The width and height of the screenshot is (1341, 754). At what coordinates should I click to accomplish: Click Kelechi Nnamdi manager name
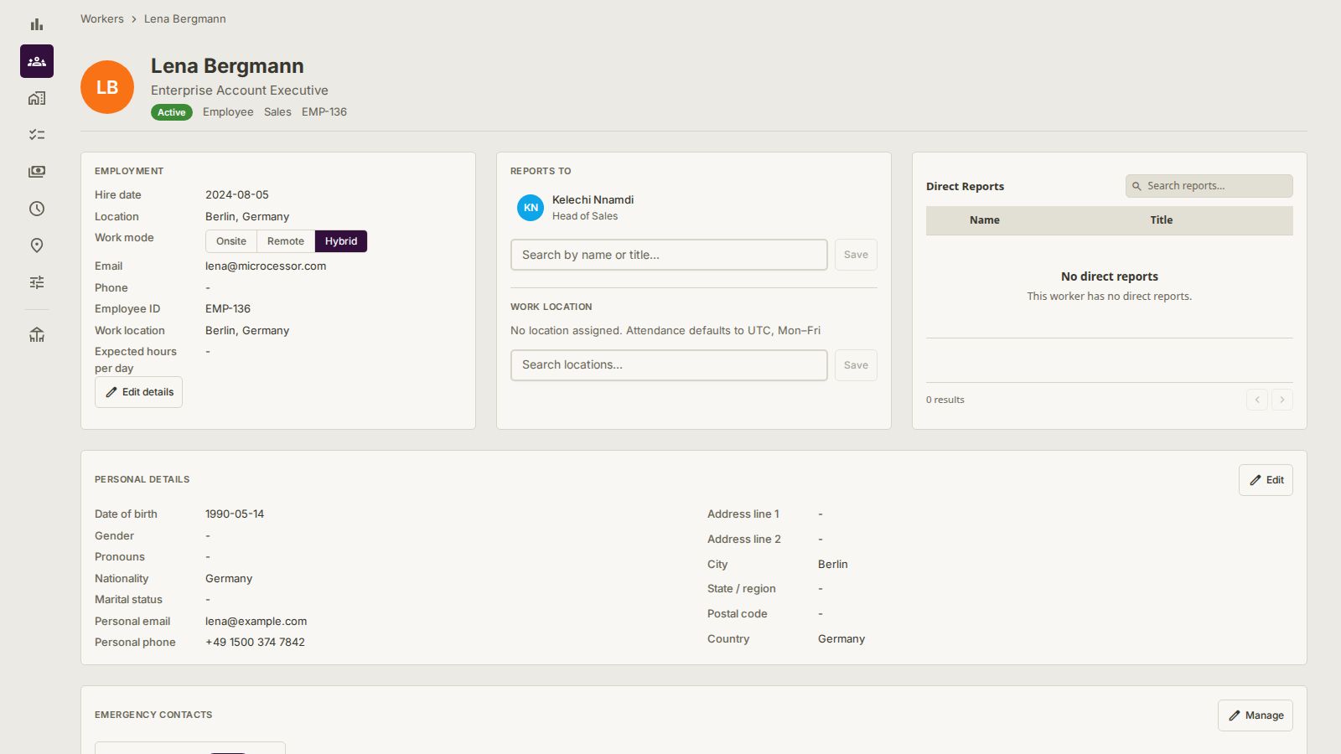[593, 199]
